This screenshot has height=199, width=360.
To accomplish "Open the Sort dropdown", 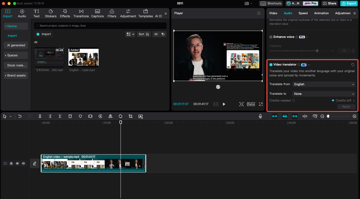I will pyautogui.click(x=144, y=34).
